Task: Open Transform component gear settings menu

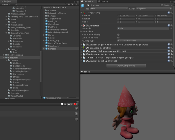Action: click(x=172, y=13)
